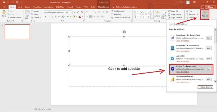The image size is (217, 112).
Task: Toggle bold formatting
Action: click(45, 17)
